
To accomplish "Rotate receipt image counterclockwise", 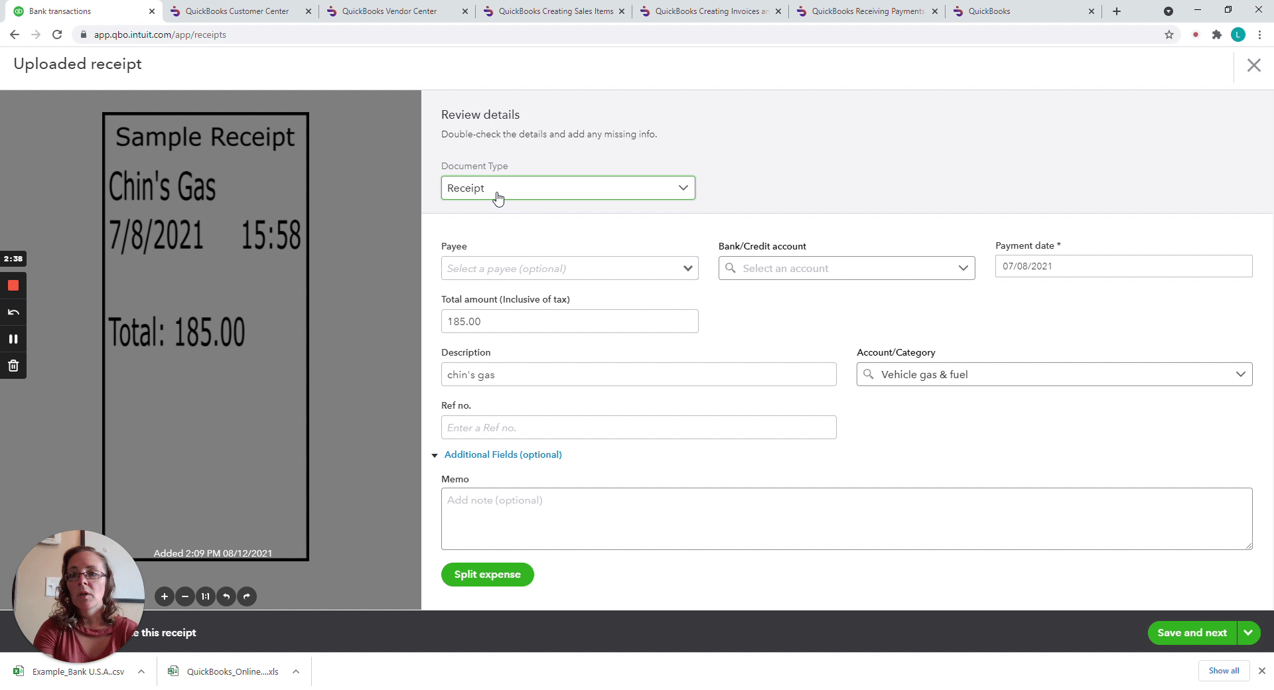I will (x=226, y=596).
